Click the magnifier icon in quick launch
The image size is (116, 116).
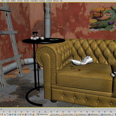click(x=31, y=114)
